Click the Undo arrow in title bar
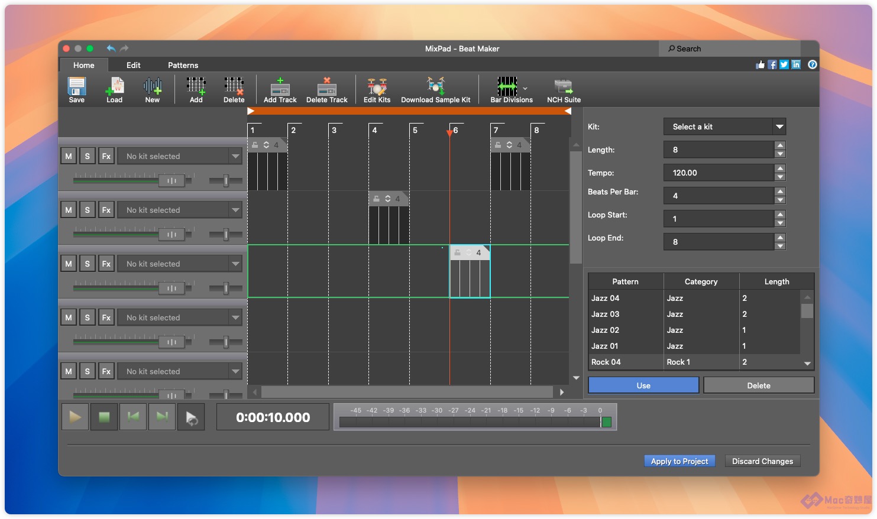 111,48
